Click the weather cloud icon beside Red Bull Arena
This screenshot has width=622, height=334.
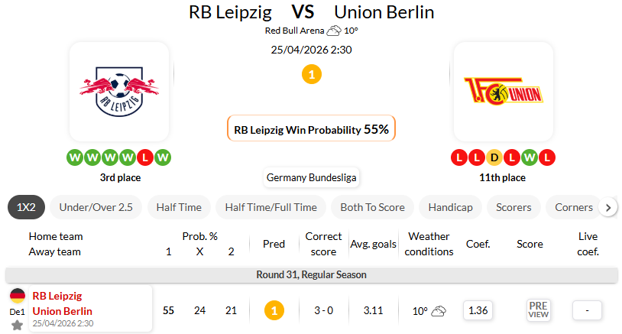point(334,31)
